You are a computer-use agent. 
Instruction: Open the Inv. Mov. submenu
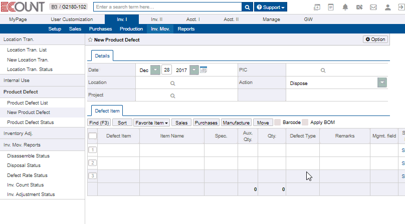click(160, 29)
